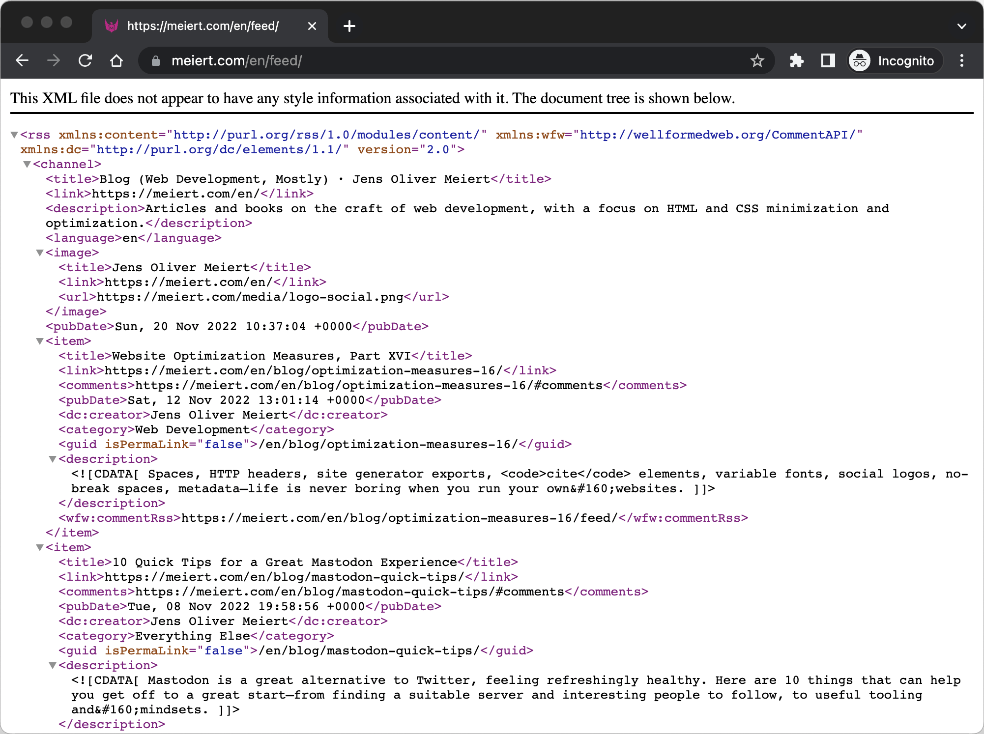This screenshot has height=734, width=984.
Task: Click guid '/en/blog/optimization-measures-16/'
Action: 315,444
